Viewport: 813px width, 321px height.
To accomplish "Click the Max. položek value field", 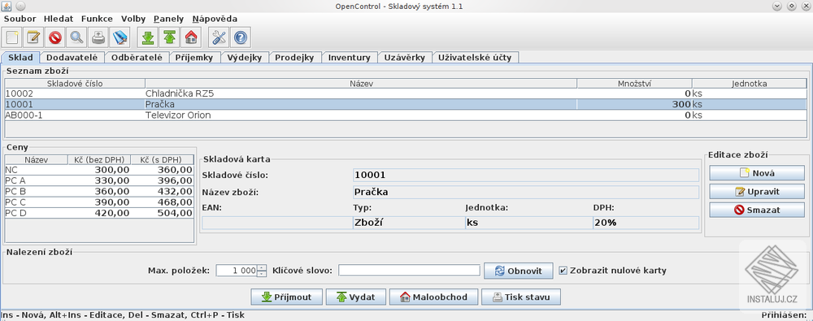I will pos(237,271).
